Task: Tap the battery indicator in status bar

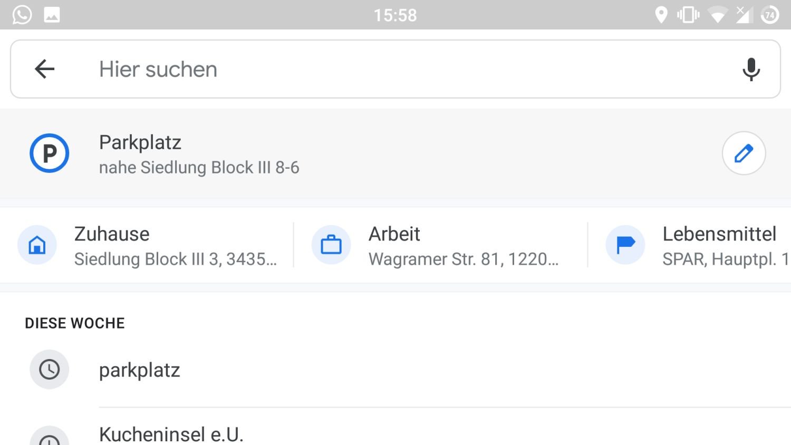Action: pyautogui.click(x=770, y=15)
